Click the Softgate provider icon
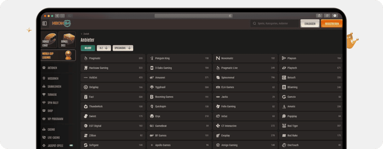The height and width of the screenshot is (149, 383). 86,145
